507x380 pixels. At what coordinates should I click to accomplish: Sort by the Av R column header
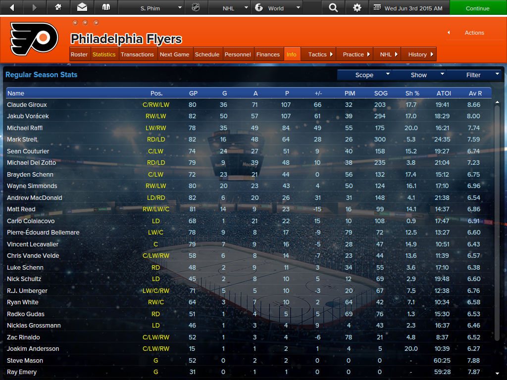475,94
